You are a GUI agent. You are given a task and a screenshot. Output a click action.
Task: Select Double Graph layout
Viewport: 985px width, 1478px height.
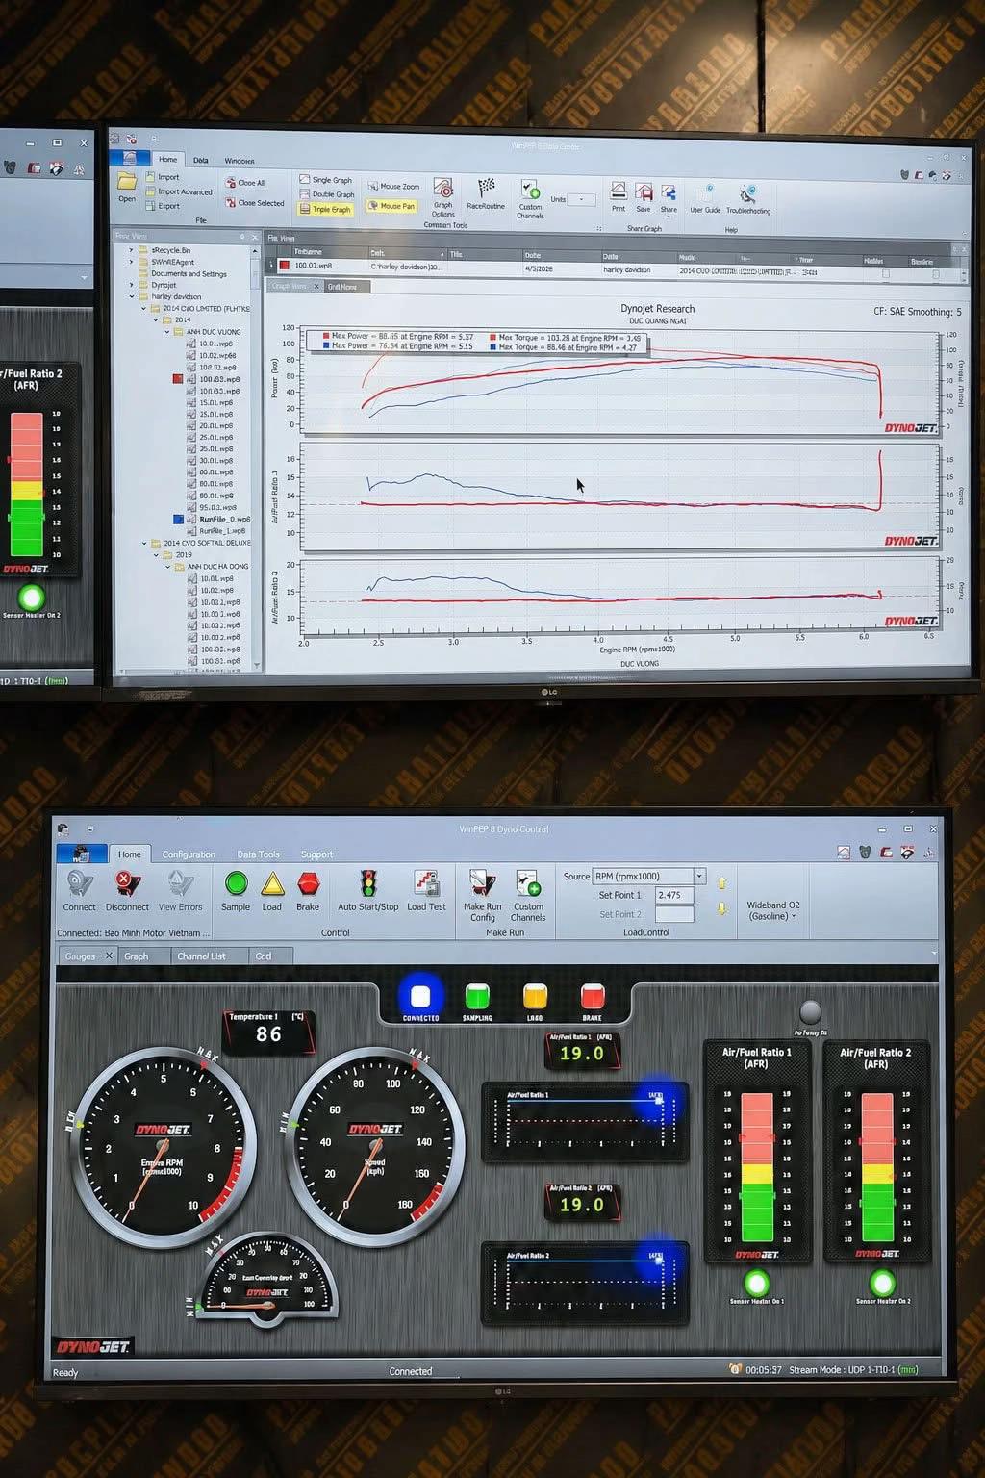pos(327,194)
